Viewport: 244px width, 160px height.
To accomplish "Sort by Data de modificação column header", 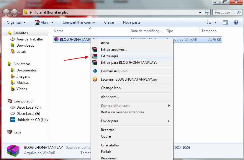I will [x=146, y=31].
